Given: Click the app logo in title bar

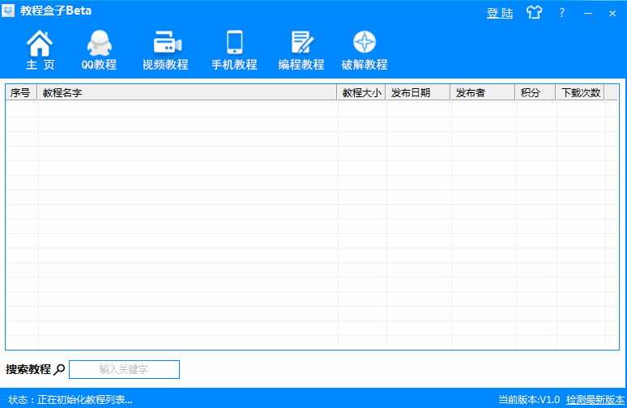Looking at the screenshot, I should [9, 11].
